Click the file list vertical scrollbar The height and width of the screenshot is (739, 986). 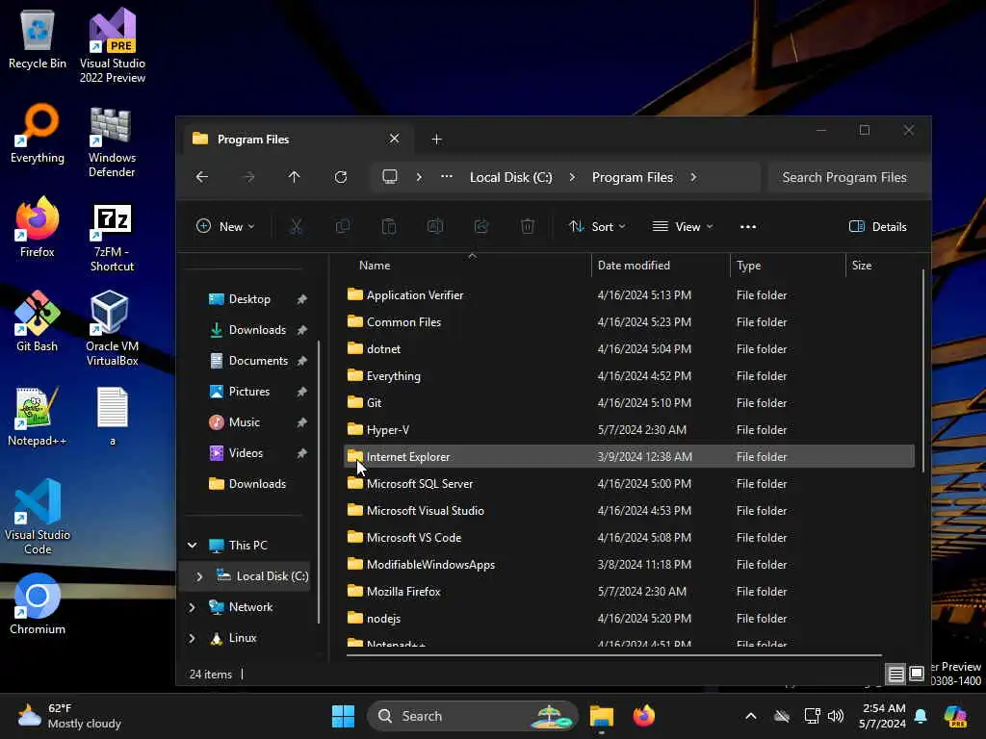[x=923, y=370]
